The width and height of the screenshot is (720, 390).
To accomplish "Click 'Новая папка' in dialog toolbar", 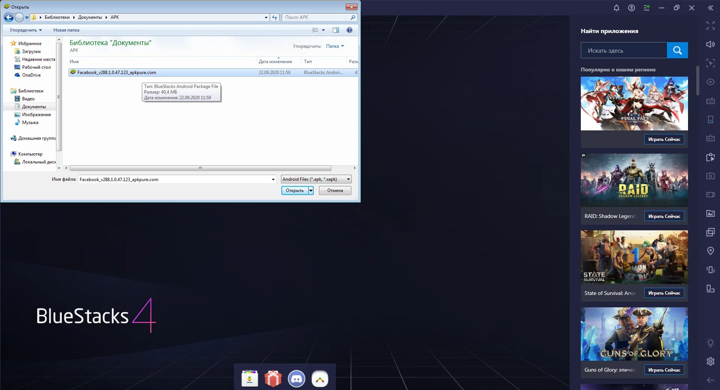I will tap(66, 30).
